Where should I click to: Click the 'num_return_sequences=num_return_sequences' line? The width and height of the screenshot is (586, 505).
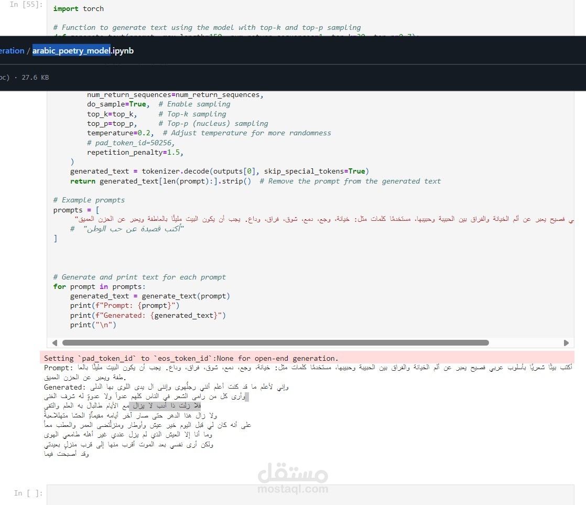click(x=175, y=94)
